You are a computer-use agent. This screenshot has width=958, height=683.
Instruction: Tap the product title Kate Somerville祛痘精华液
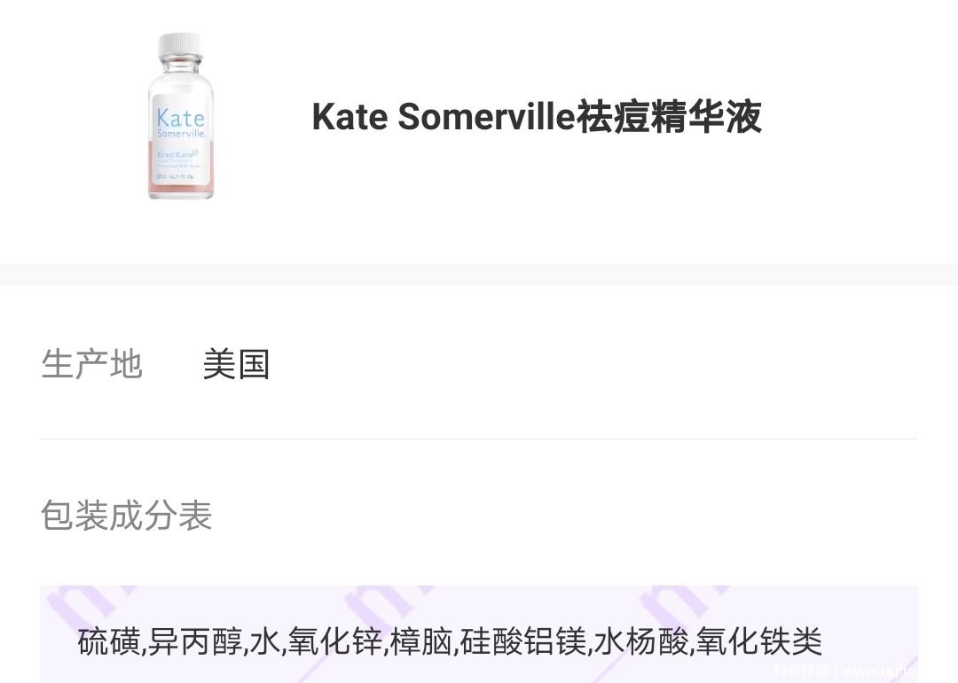point(537,117)
